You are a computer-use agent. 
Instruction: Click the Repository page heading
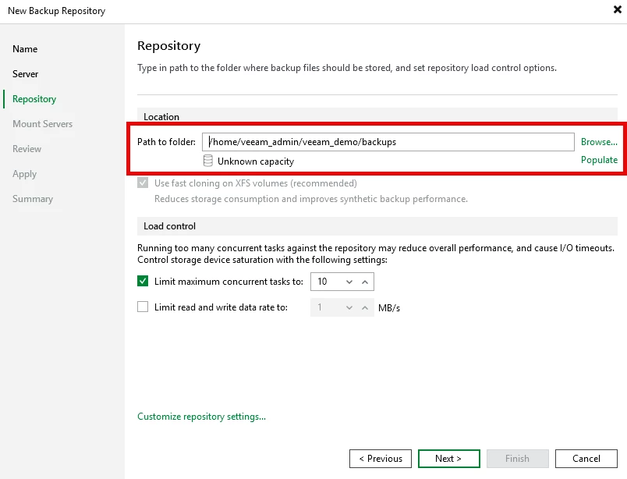(168, 45)
